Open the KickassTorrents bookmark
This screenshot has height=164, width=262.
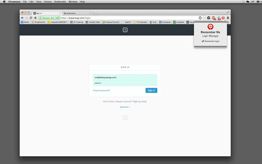(111, 22)
